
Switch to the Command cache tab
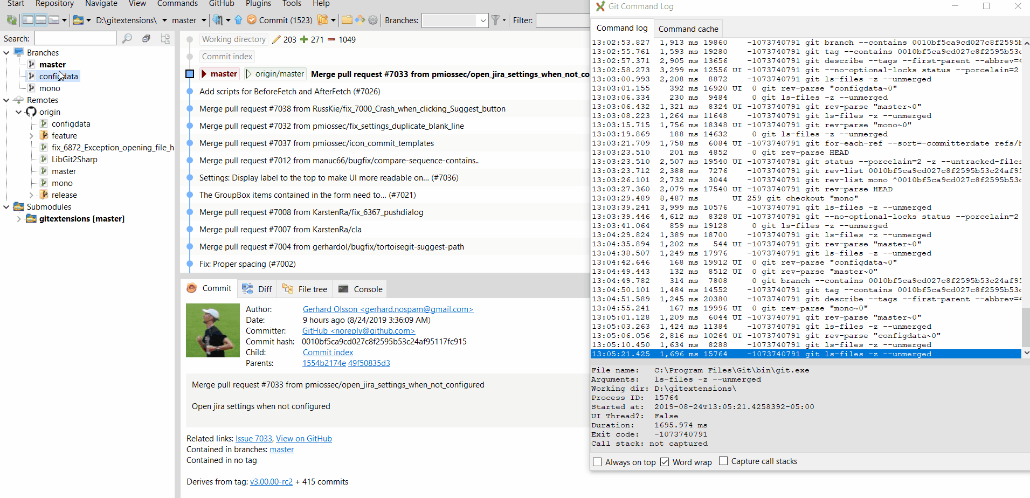coord(688,28)
